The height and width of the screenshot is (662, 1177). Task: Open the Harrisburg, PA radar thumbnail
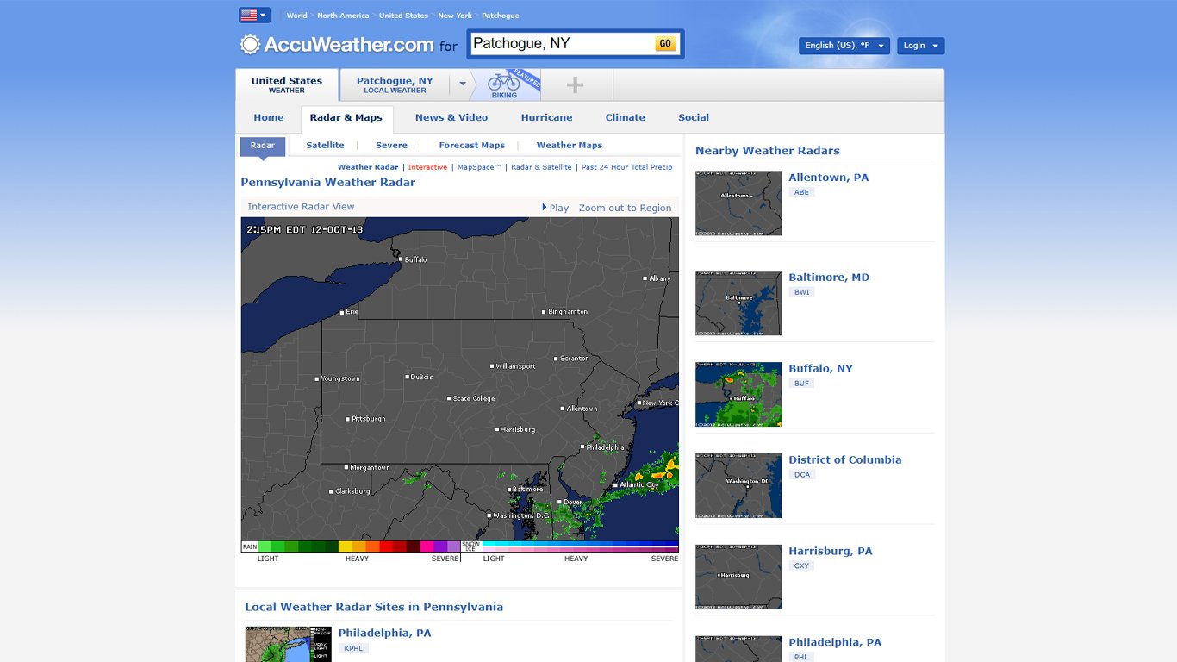click(x=738, y=577)
